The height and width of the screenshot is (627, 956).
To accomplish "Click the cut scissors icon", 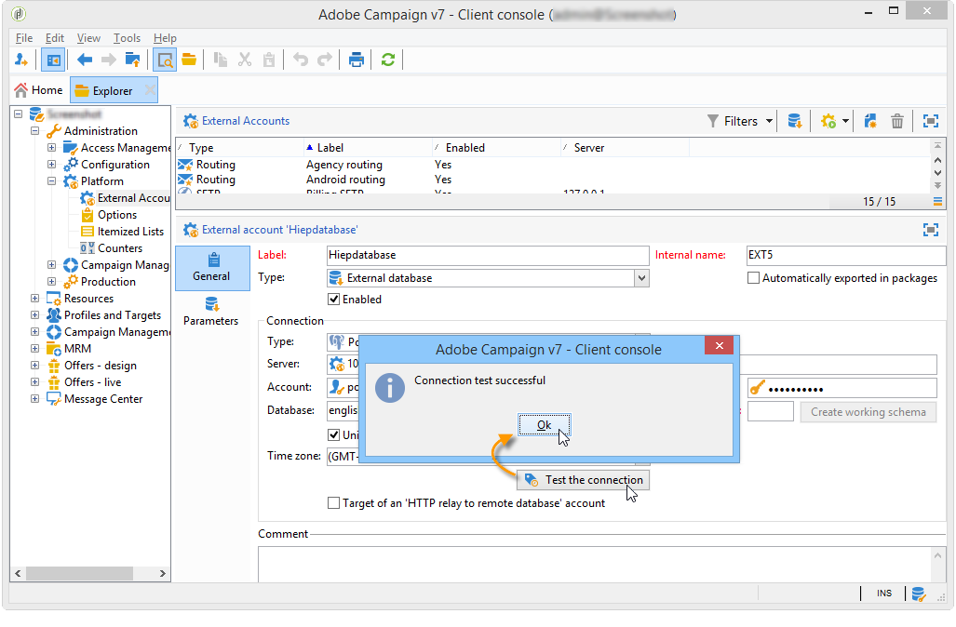I will pos(245,60).
